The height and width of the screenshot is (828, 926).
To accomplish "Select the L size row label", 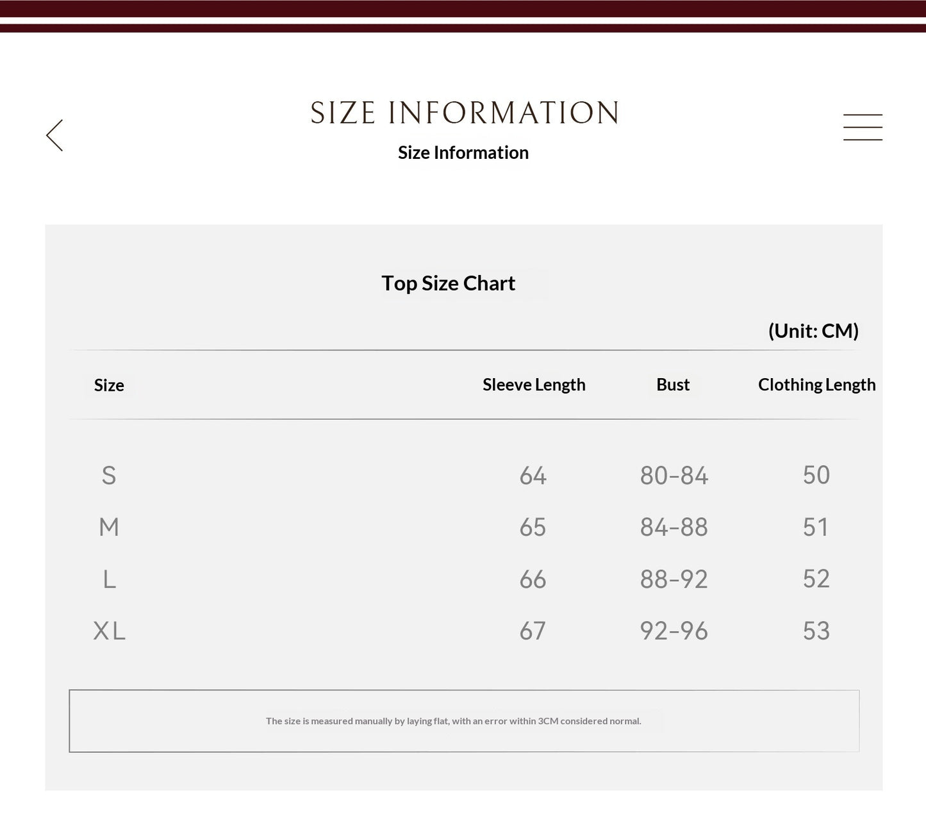I will [110, 579].
